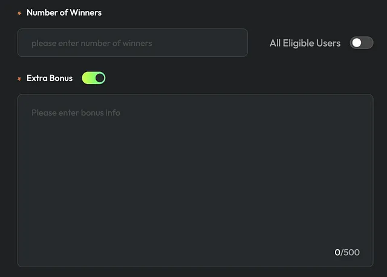Click the white knob of All Eligible Users switch
Screen dimensions: 387x277
point(357,43)
